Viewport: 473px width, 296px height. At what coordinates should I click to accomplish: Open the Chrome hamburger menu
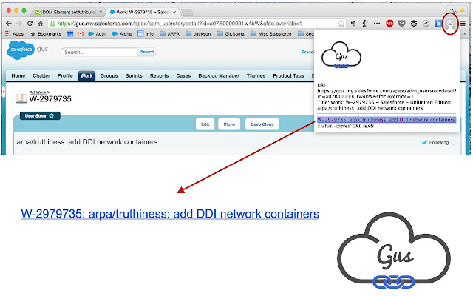point(463,23)
